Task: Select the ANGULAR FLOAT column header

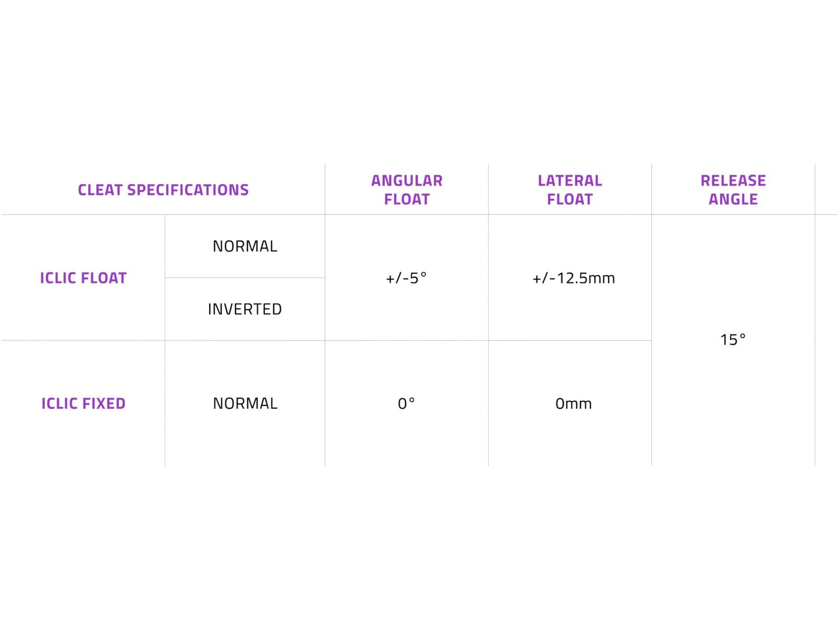Action: (407, 190)
